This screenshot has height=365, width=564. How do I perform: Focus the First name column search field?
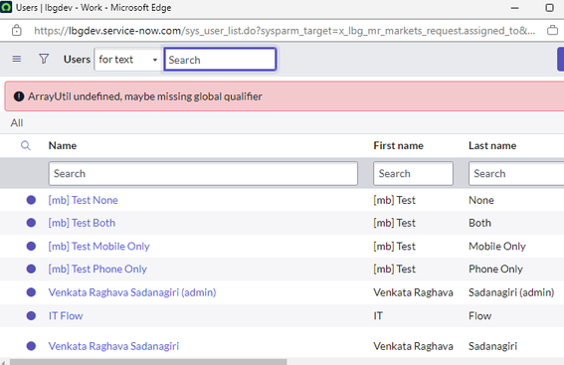point(413,174)
